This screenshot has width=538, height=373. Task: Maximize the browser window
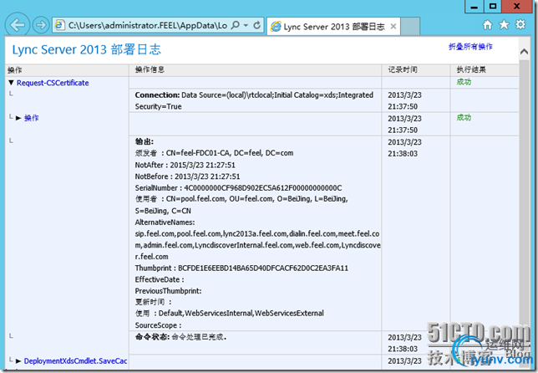[493, 7]
